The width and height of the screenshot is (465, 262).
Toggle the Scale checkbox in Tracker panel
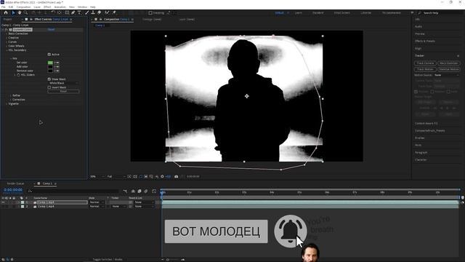[x=448, y=92]
